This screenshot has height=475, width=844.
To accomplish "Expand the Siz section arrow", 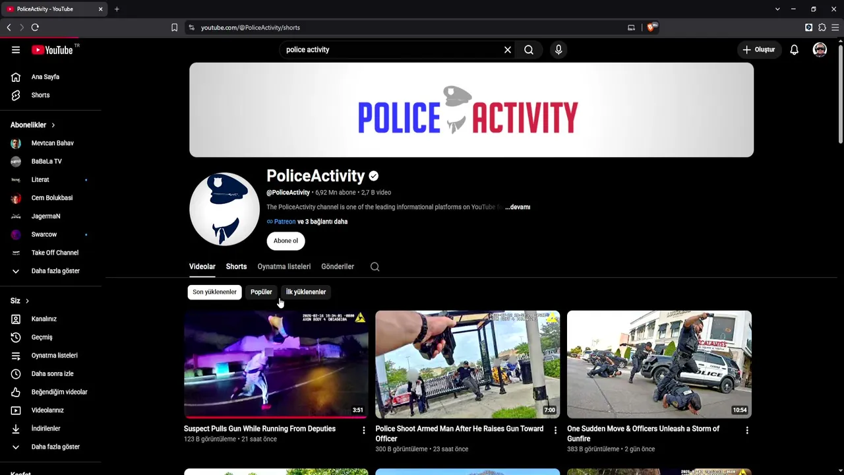I will pyautogui.click(x=27, y=301).
